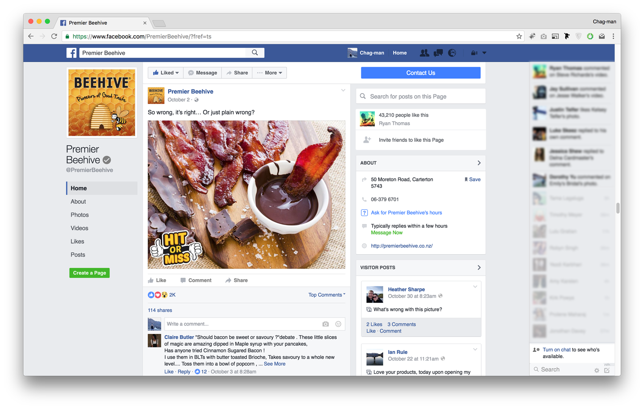Change Top Comments sort order
644x409 pixels.
point(326,295)
